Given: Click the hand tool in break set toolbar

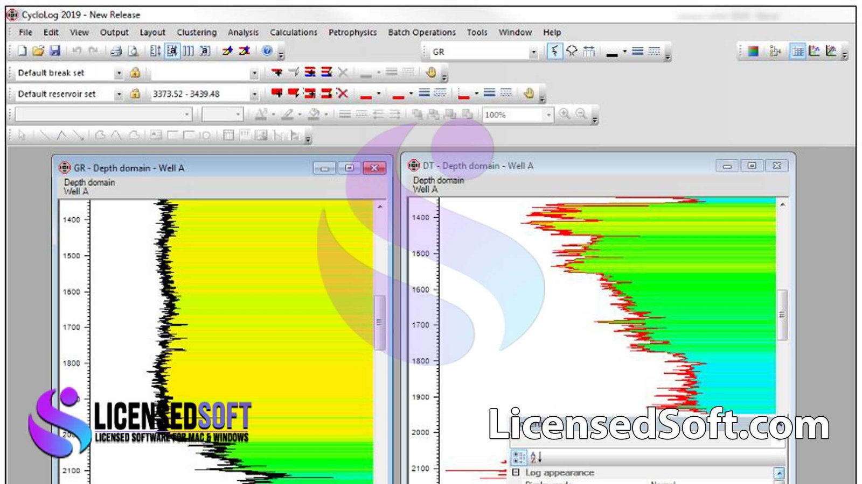Looking at the screenshot, I should pyautogui.click(x=431, y=72).
